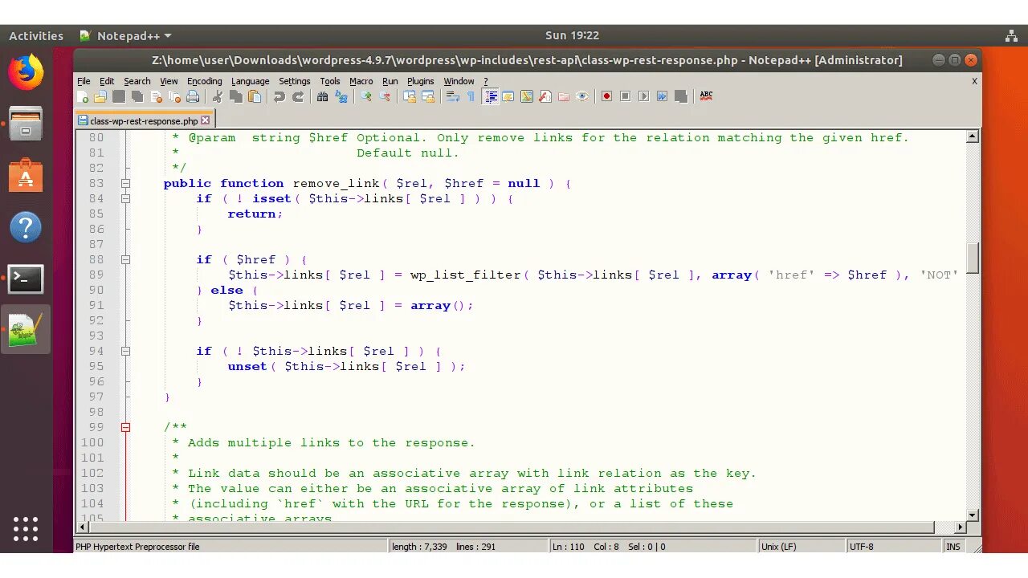Click the Paste clipboard icon
Image resolution: width=1028 pixels, height=578 pixels.
[254, 96]
